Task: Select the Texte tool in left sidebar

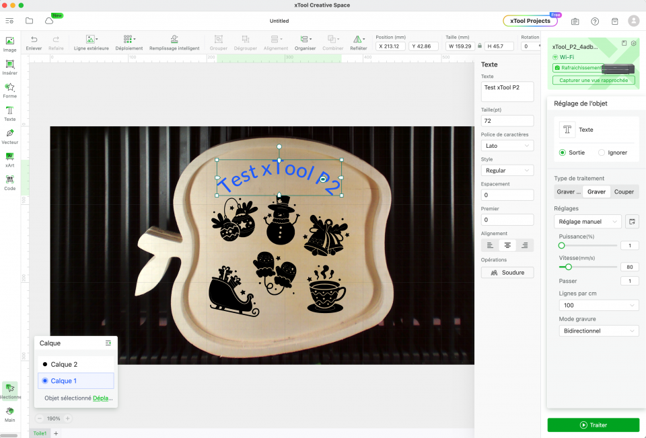Action: point(10,113)
